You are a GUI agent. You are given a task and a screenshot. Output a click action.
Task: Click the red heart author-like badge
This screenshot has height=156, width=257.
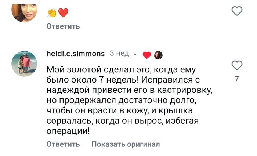tap(146, 55)
